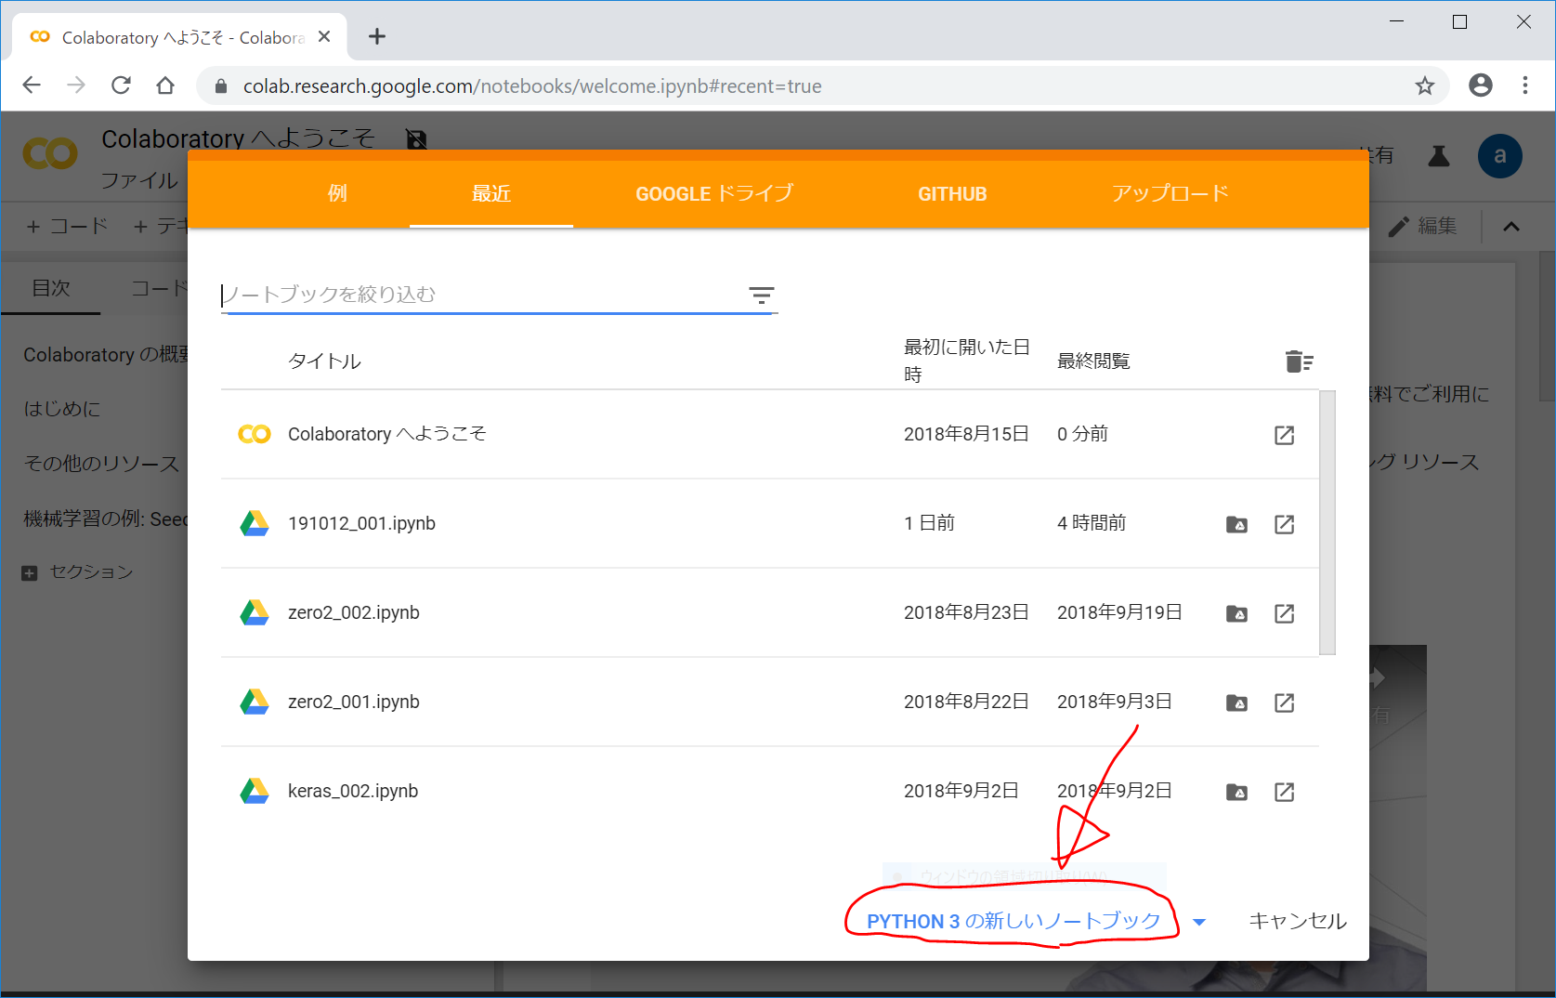Viewport: 1556px width, 998px height.
Task: Open zero2_002.ipynb in new tab icon
Action: tap(1284, 613)
